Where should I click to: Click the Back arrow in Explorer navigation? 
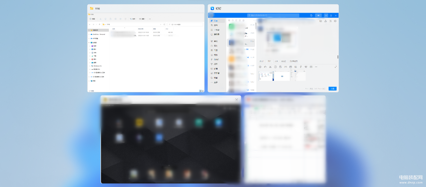pyautogui.click(x=90, y=24)
